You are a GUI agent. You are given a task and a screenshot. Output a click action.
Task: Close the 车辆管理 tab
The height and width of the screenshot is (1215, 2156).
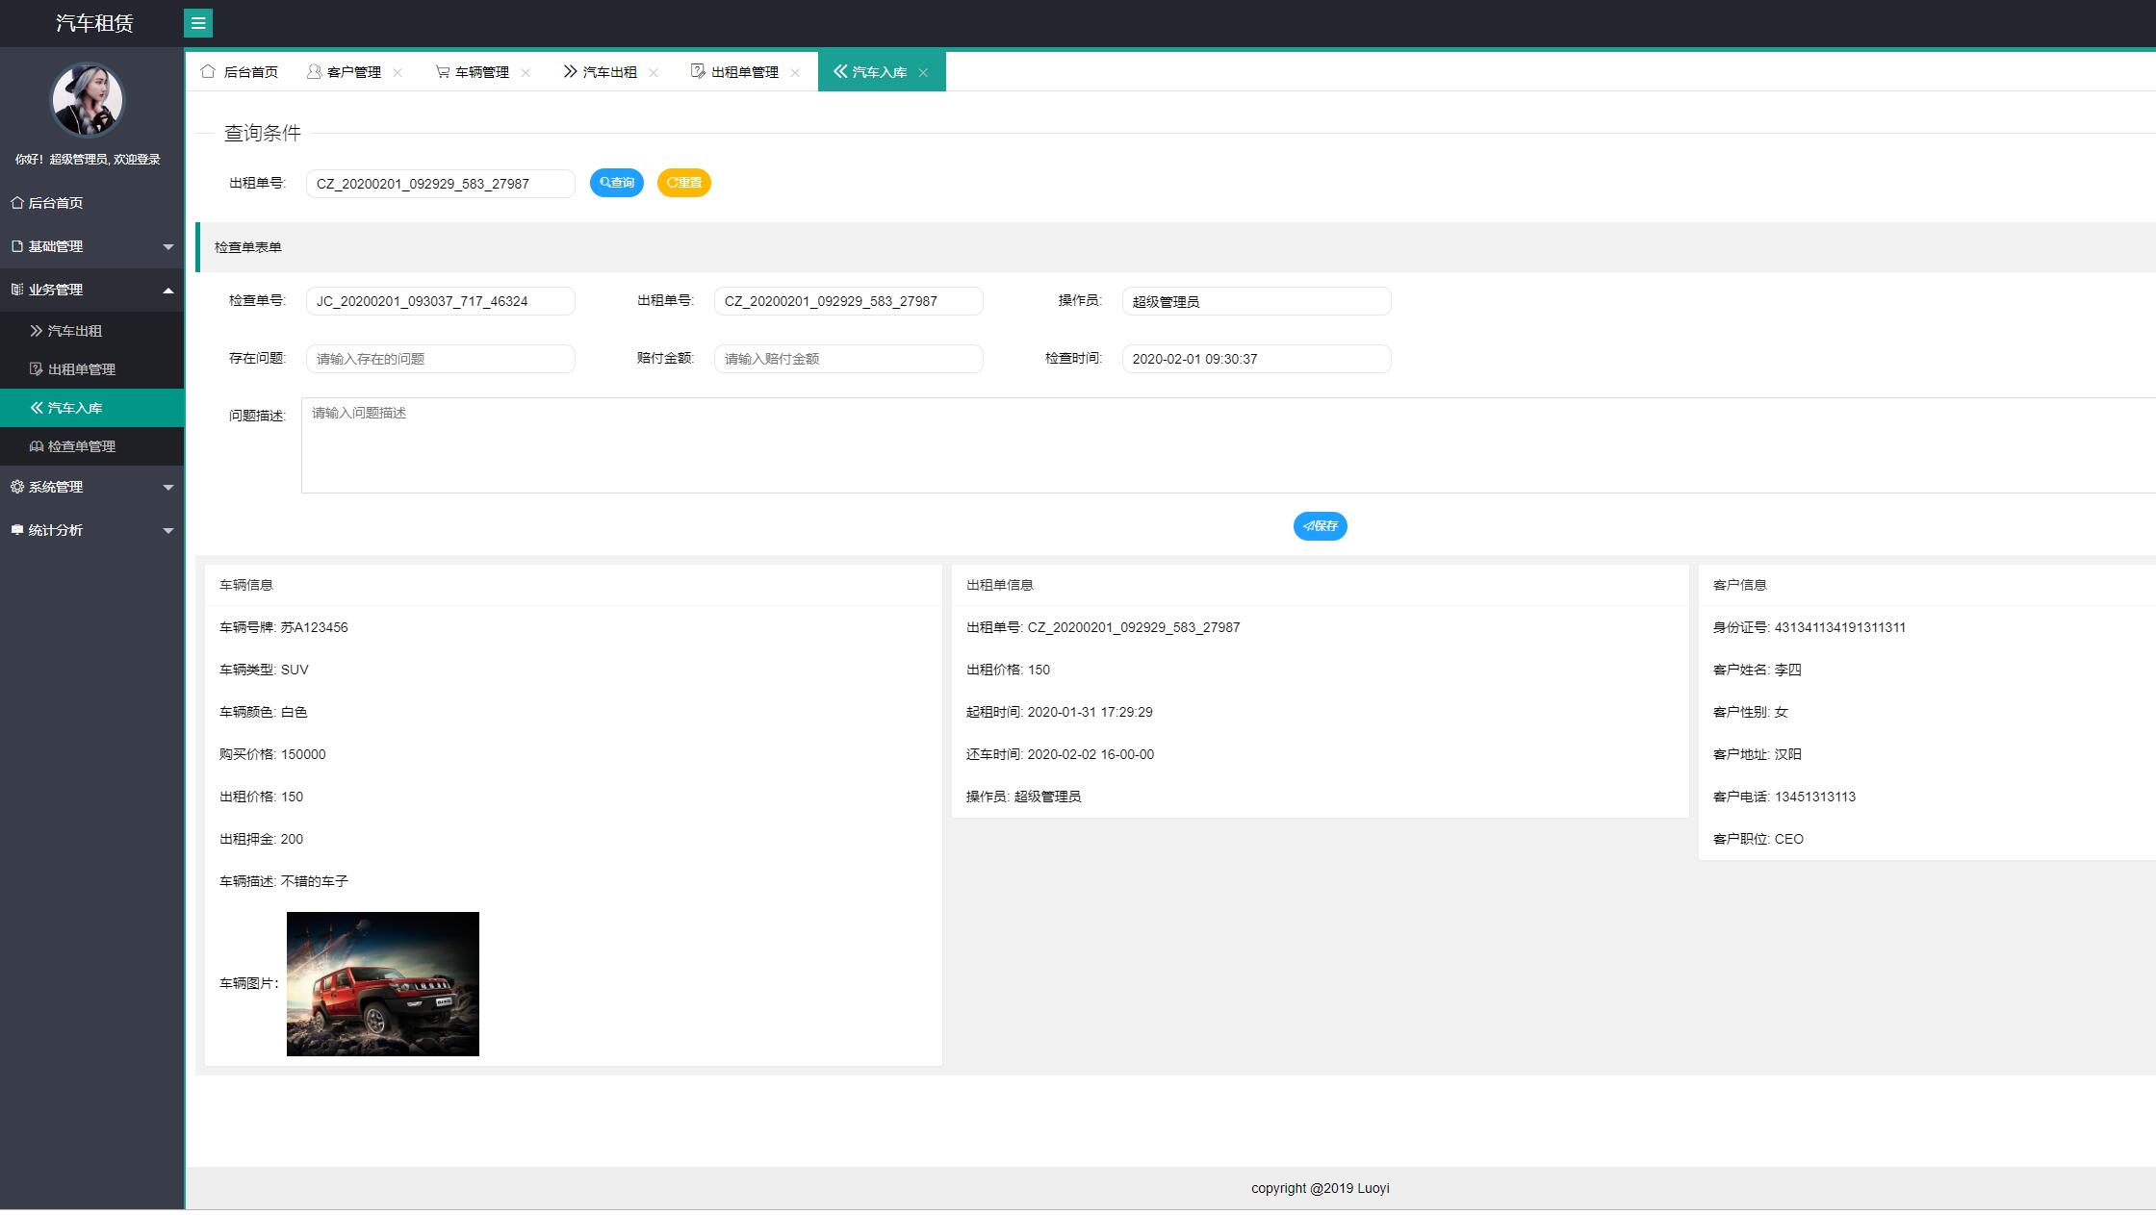click(526, 73)
